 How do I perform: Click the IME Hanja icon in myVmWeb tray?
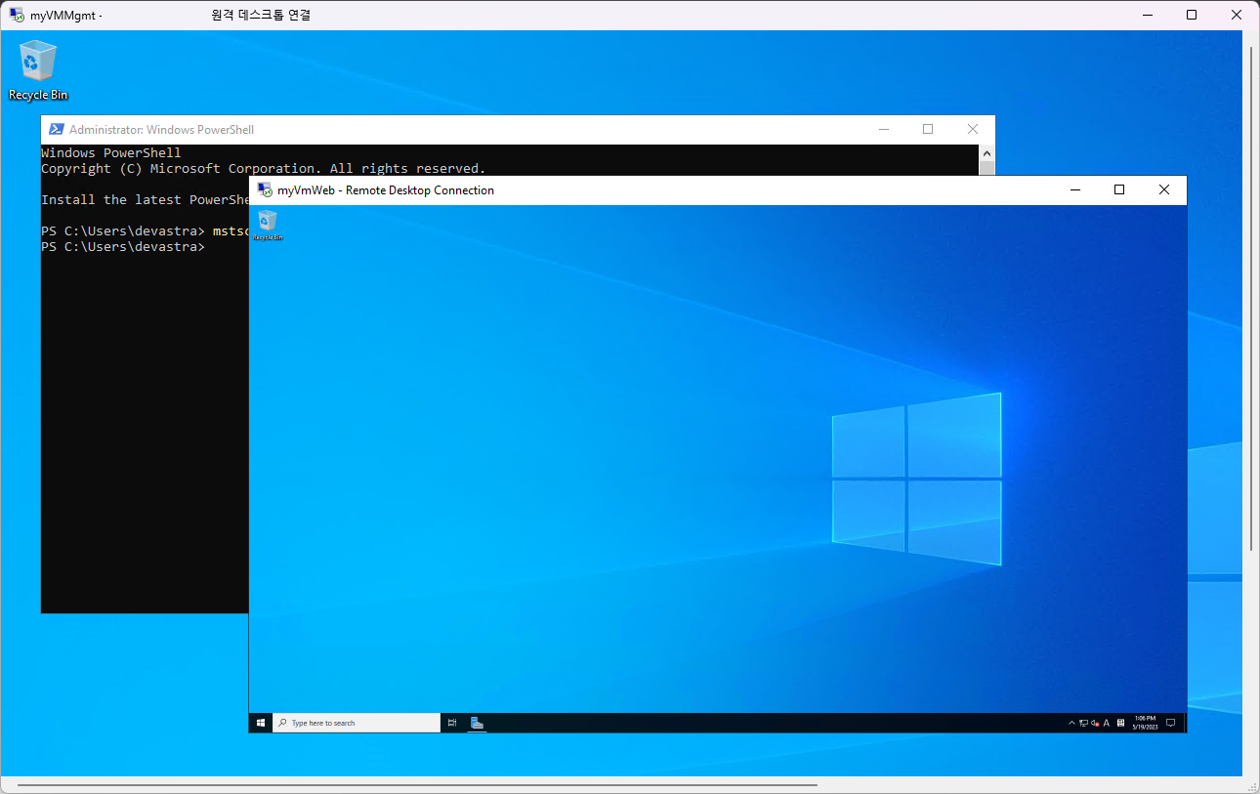point(1119,723)
